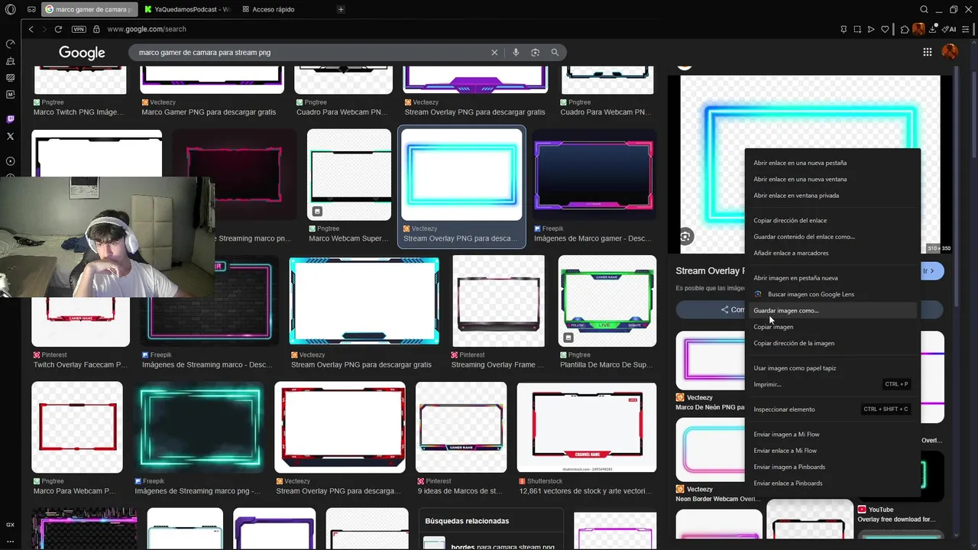Viewport: 978px width, 550px height.
Task: Click the Google Lens icon on preview image
Action: [685, 237]
